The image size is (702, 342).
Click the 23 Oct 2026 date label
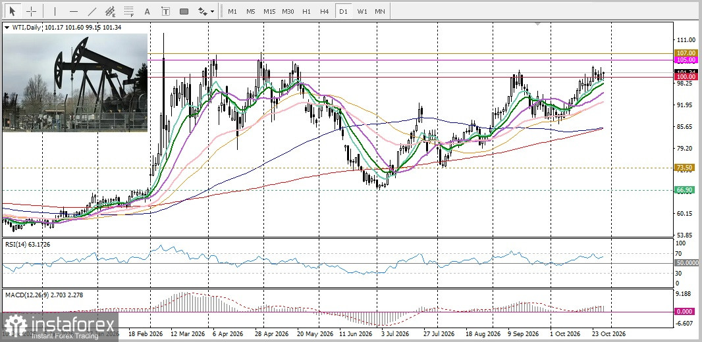click(x=608, y=334)
